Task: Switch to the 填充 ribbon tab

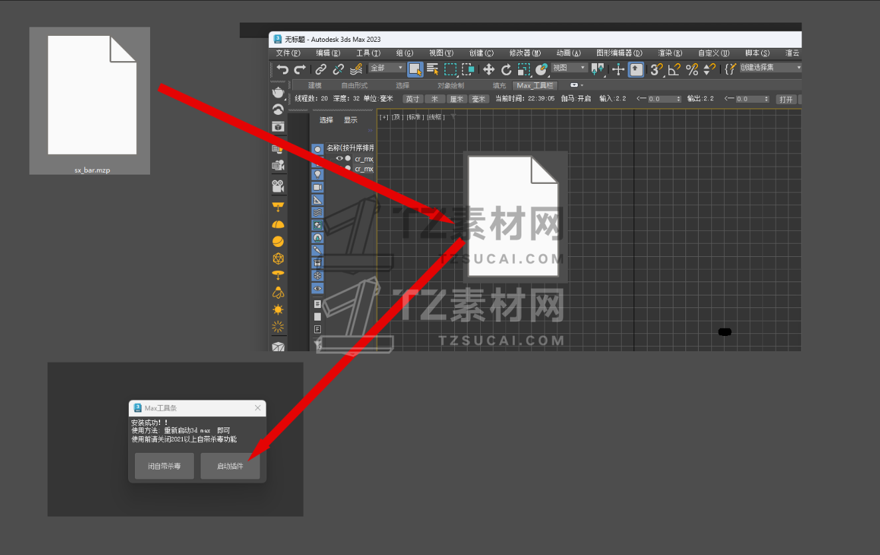Action: (x=499, y=86)
